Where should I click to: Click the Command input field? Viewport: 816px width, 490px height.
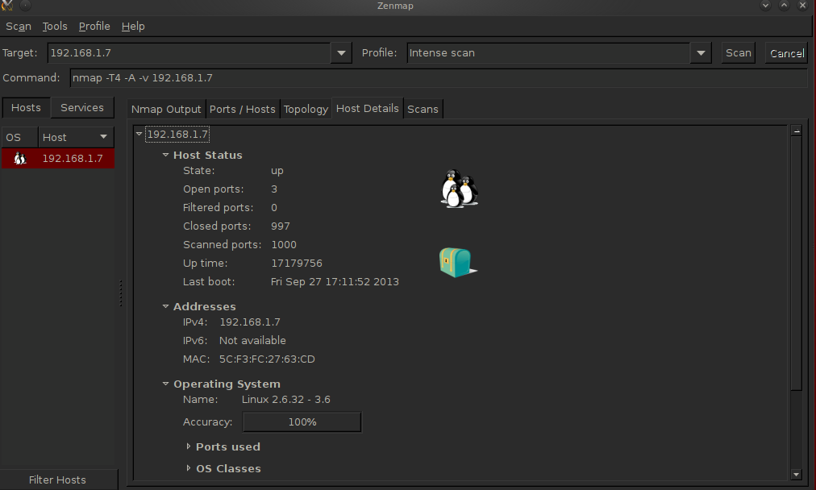438,78
